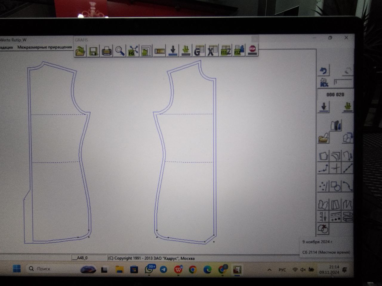Open WPS Office from taskbar
The width and height of the screenshot is (382, 286).
pyautogui.click(x=178, y=270)
